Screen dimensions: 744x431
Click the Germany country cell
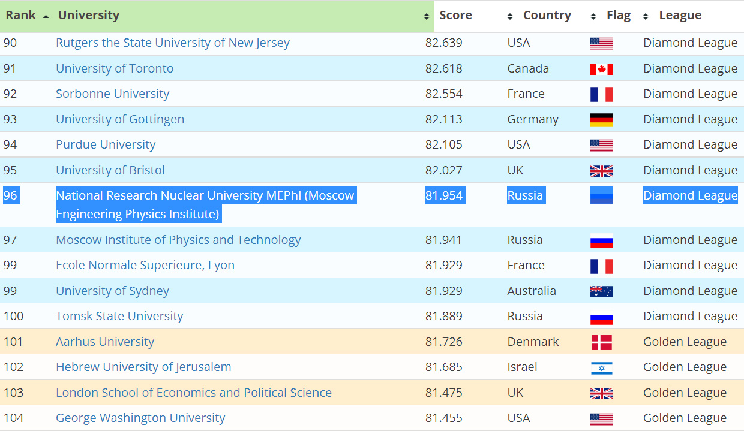tap(533, 119)
